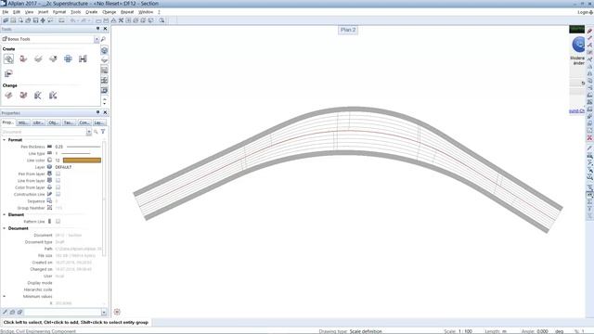Image resolution: width=594 pixels, height=334 pixels.
Task: Pin the Tools panel
Action: point(97,29)
